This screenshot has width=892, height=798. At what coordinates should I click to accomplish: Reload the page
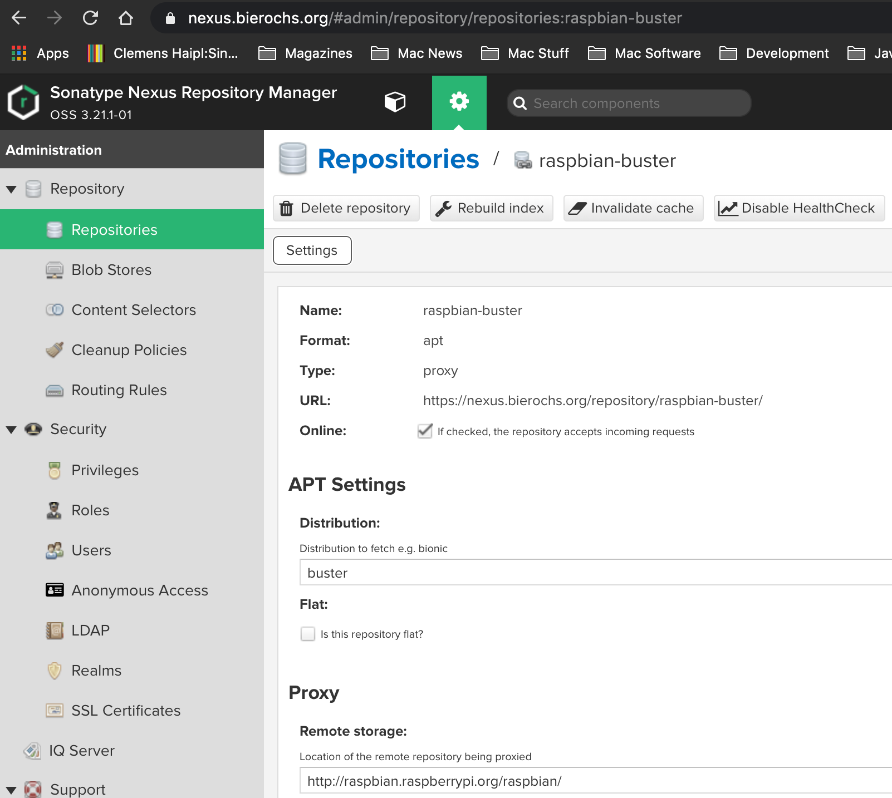coord(90,18)
